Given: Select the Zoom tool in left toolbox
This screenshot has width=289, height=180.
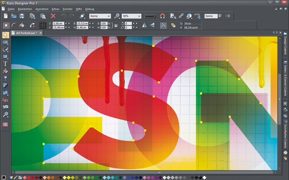Looking at the screenshot, I should [5, 115].
